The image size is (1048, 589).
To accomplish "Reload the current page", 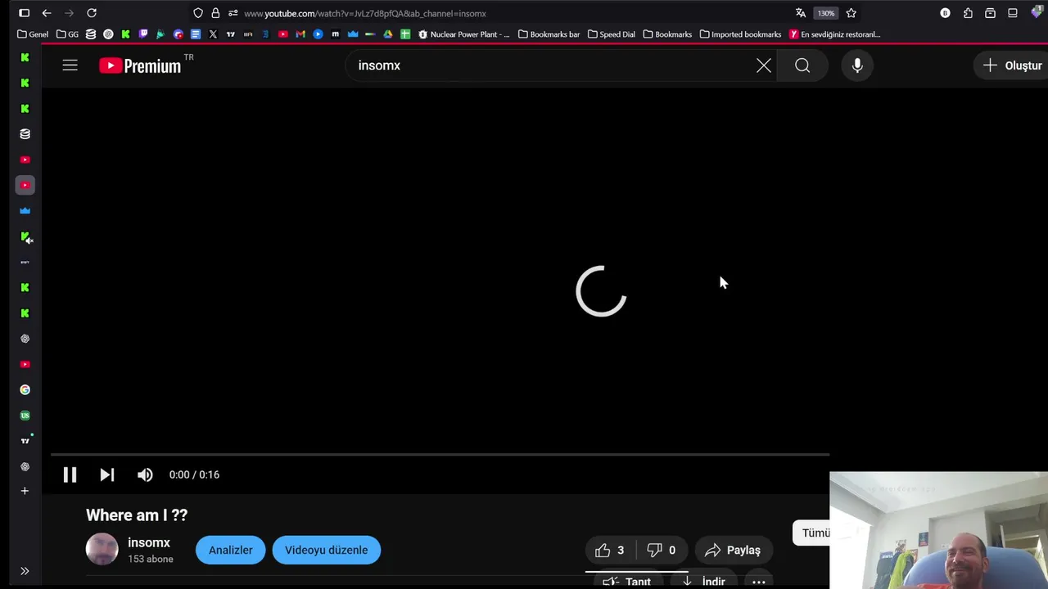I will click(x=92, y=13).
